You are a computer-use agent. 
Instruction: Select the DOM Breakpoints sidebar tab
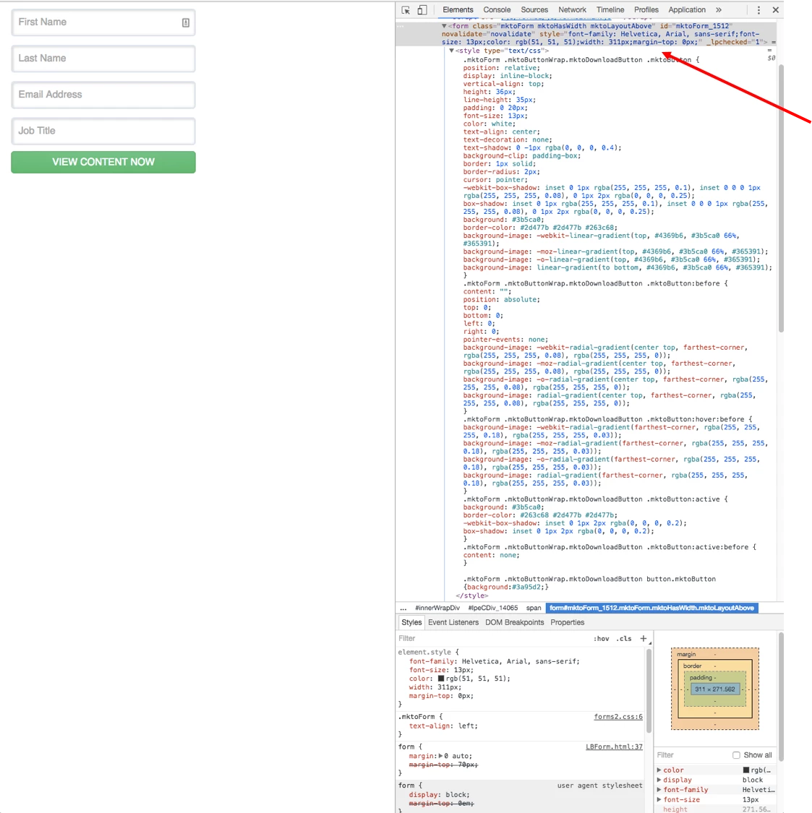(515, 622)
